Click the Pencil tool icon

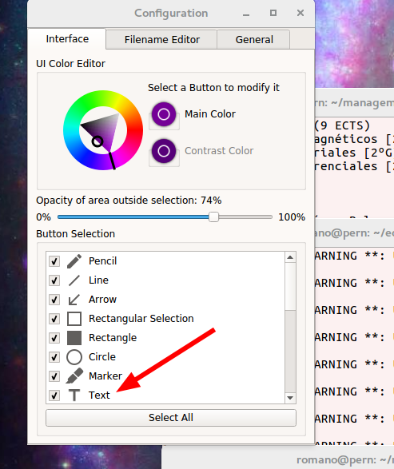pos(74,260)
